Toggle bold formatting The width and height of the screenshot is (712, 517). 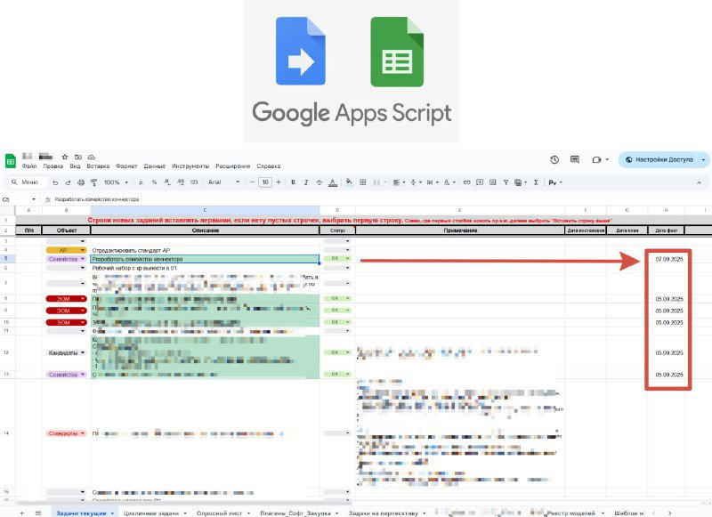pyautogui.click(x=293, y=182)
